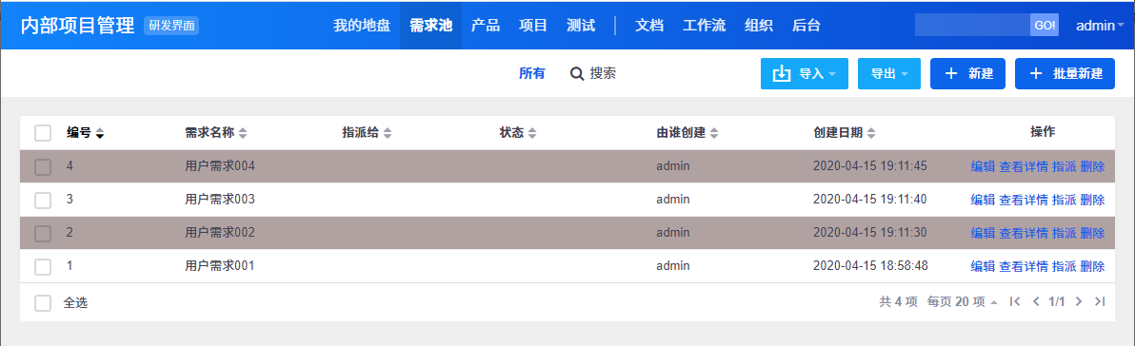Screen dimensions: 1135x346
Task: Open the 导出 dropdown button
Action: pos(889,74)
